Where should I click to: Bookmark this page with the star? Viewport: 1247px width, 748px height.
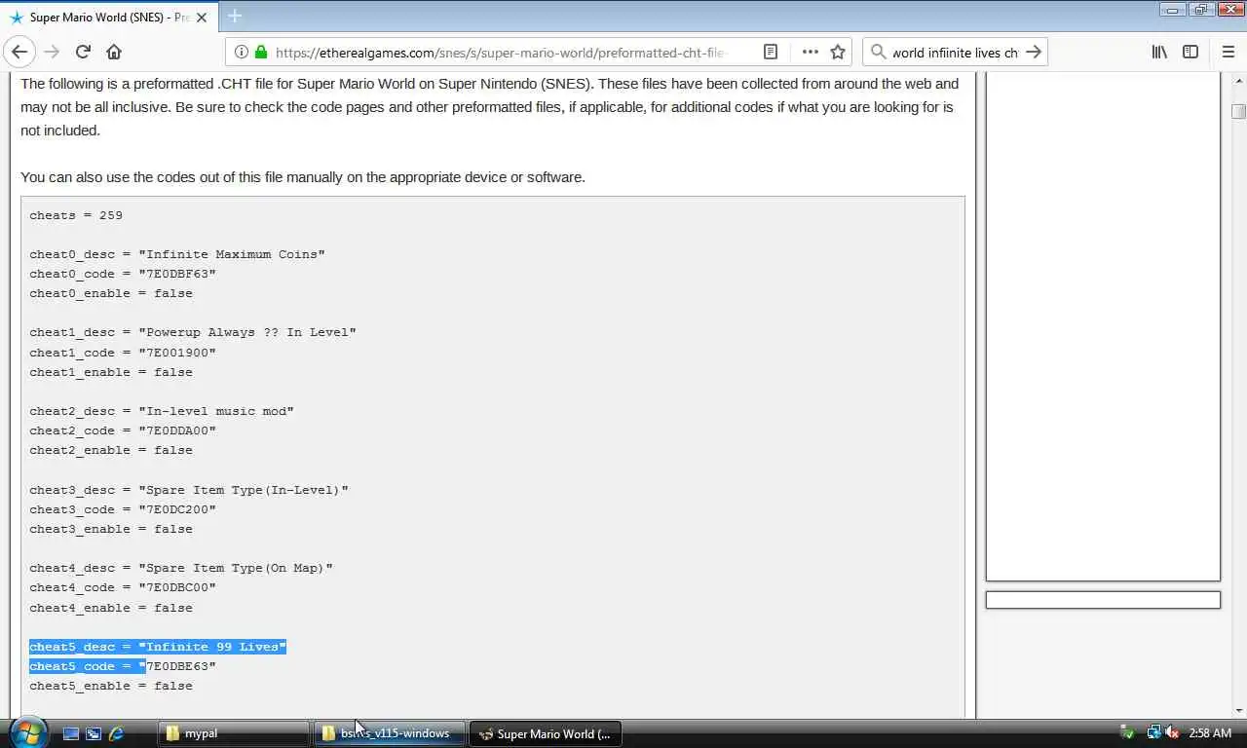(838, 52)
